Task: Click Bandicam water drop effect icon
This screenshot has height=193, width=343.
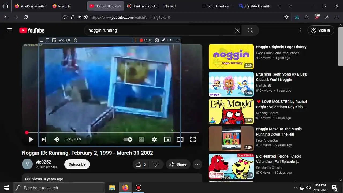Action: click(x=75, y=40)
